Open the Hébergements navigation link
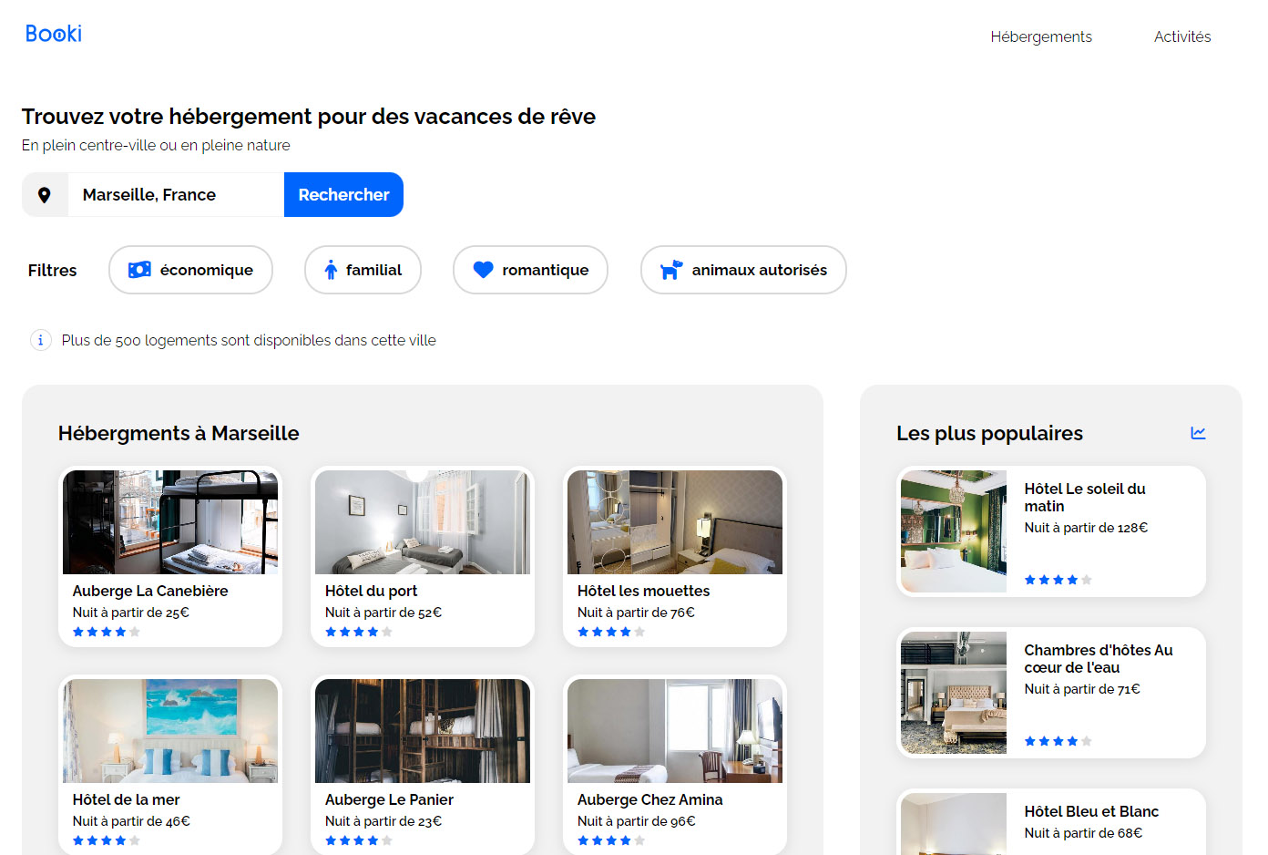1268x855 pixels. (x=1041, y=36)
